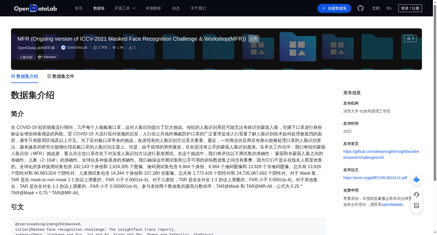Click the opendatalab contact link
The height and width of the screenshot is (235, 437).
pos(392,204)
